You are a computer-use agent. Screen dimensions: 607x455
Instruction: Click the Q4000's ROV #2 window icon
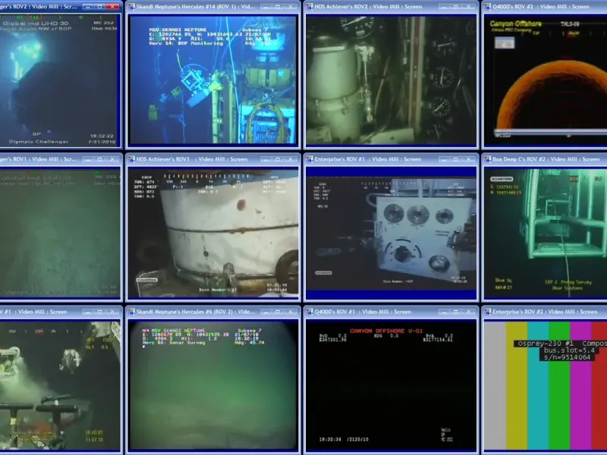click(487, 7)
